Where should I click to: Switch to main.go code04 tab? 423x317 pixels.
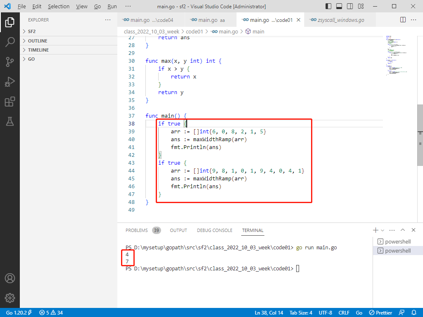coord(151,20)
